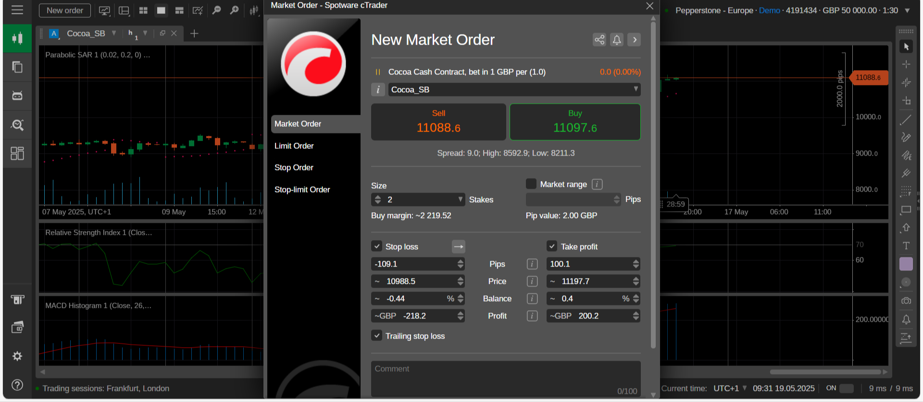
Task: Select the text T drawing tool
Action: tap(906, 245)
